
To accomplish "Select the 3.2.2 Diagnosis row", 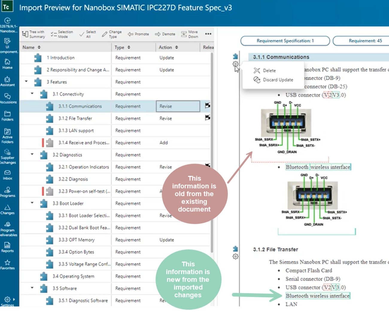I will 115,179.
